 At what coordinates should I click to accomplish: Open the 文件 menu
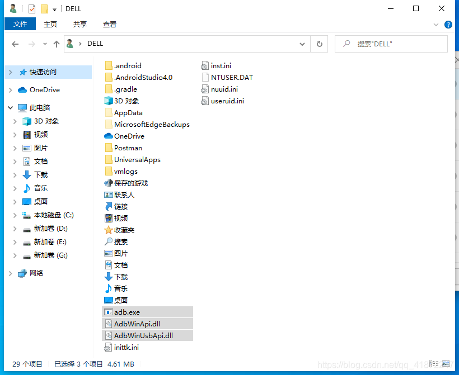click(20, 23)
